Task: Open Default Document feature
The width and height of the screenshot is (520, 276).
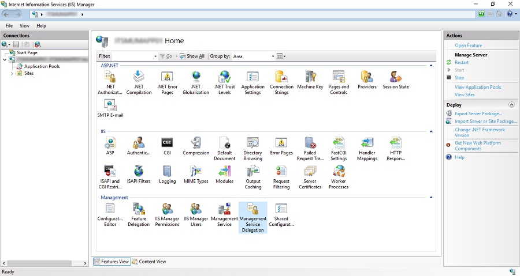Action: coord(225,149)
